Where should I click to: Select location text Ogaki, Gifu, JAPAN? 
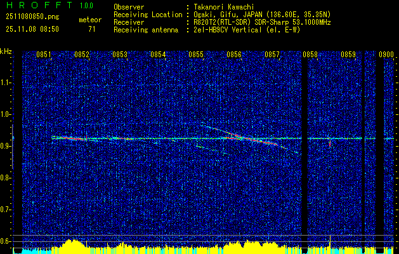[x=227, y=15]
